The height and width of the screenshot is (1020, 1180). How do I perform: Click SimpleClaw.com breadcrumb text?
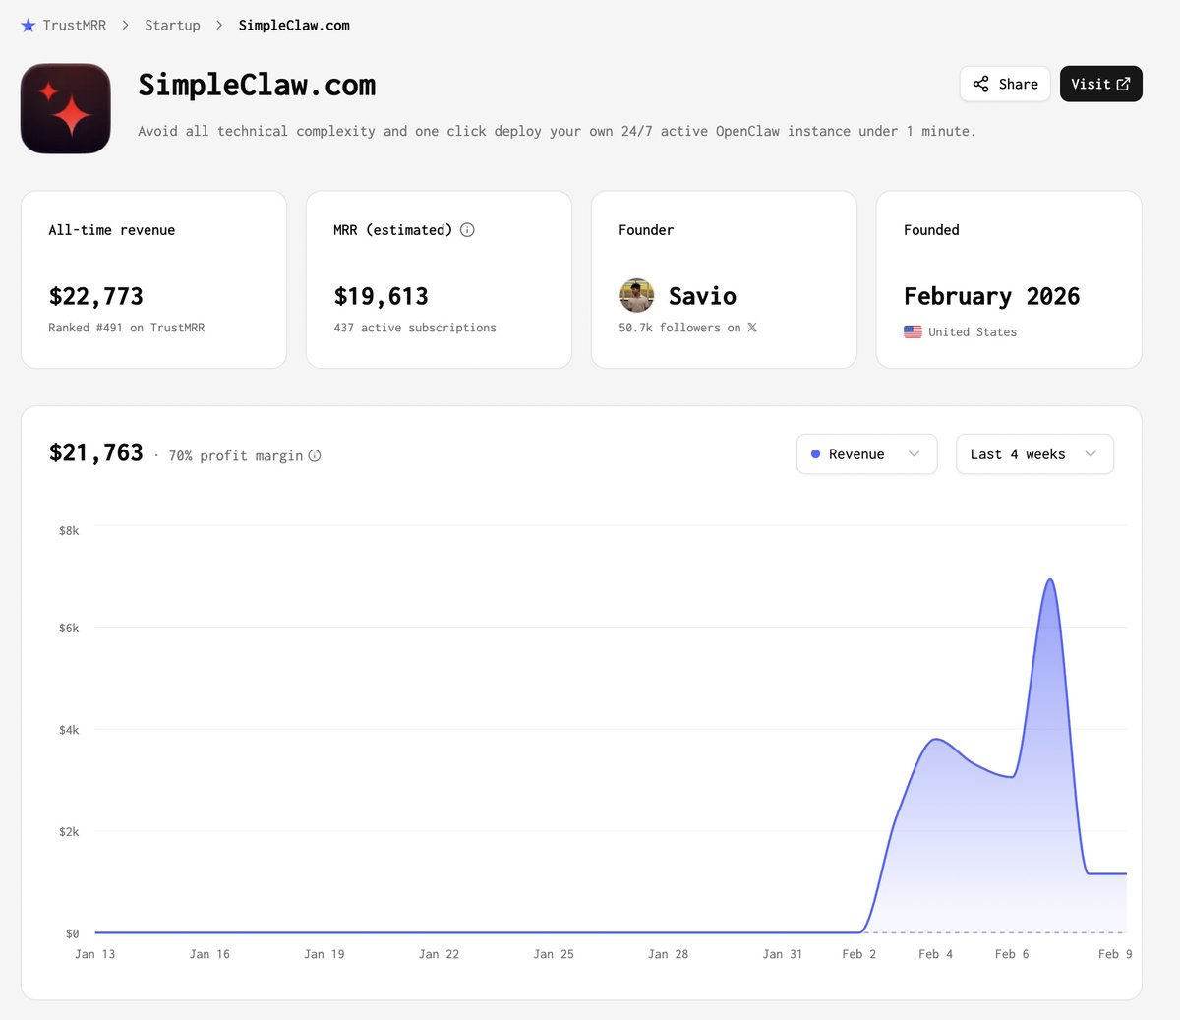(x=294, y=26)
